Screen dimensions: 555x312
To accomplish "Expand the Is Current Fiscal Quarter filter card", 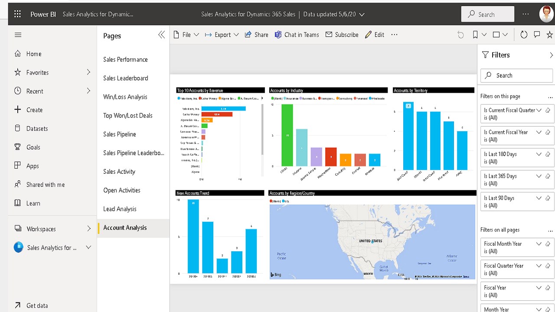I will pos(539,110).
